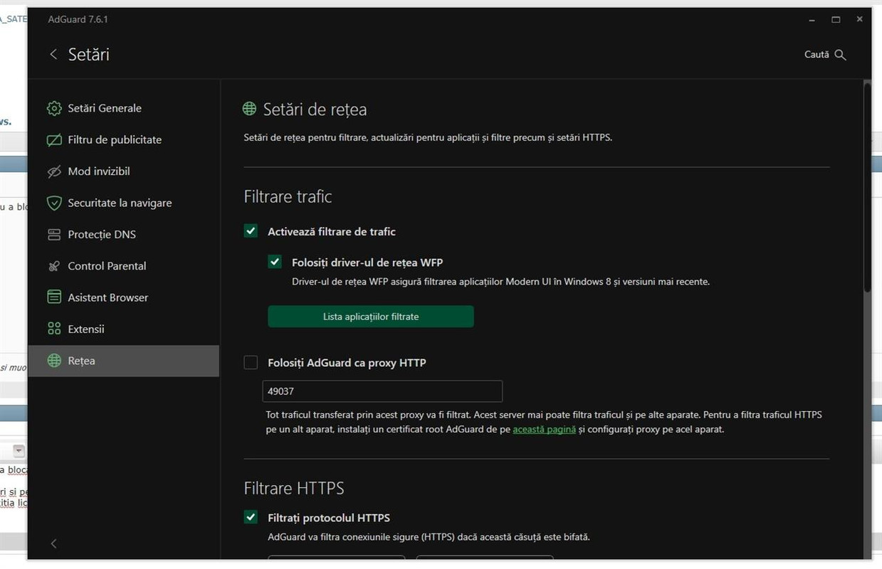The width and height of the screenshot is (882, 569).
Task: Select Rețea in sidebar
Action: [x=124, y=361]
